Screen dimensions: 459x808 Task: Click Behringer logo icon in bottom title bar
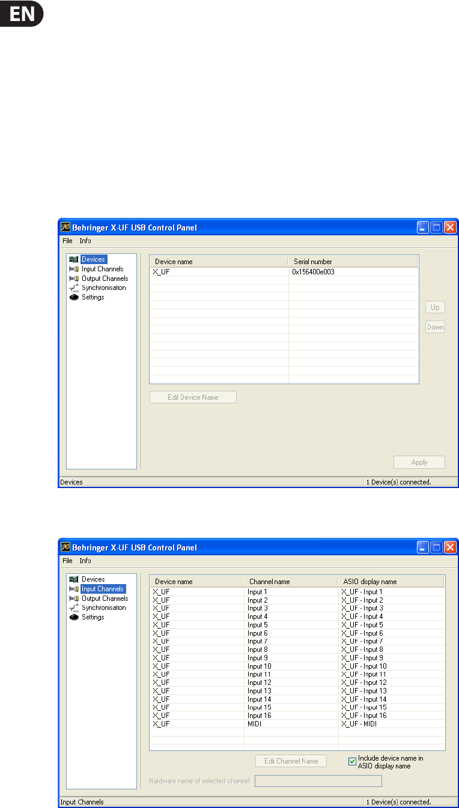click(66, 547)
